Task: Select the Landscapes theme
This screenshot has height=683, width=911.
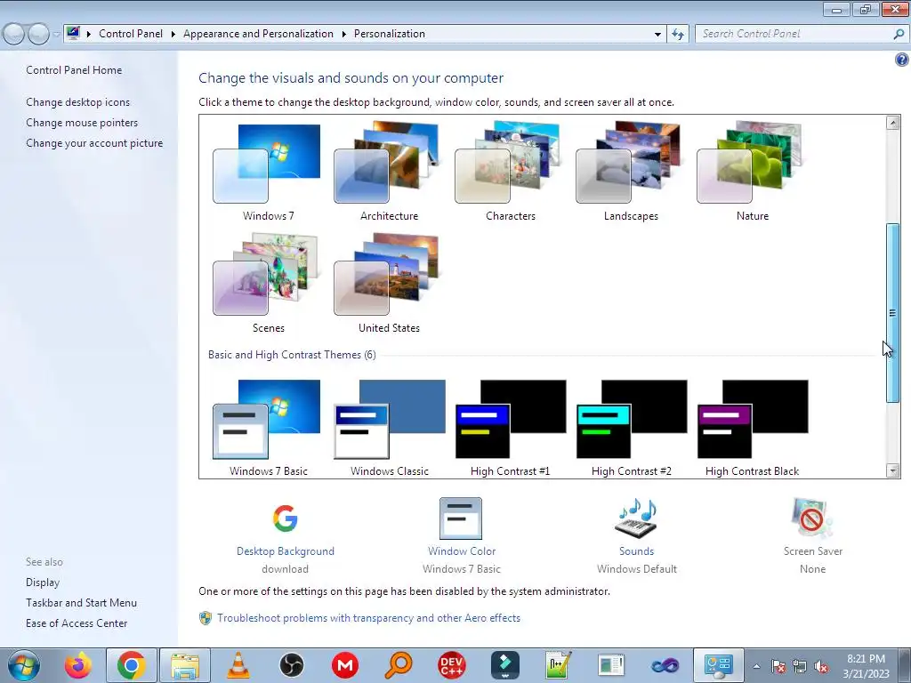Action: 631,172
